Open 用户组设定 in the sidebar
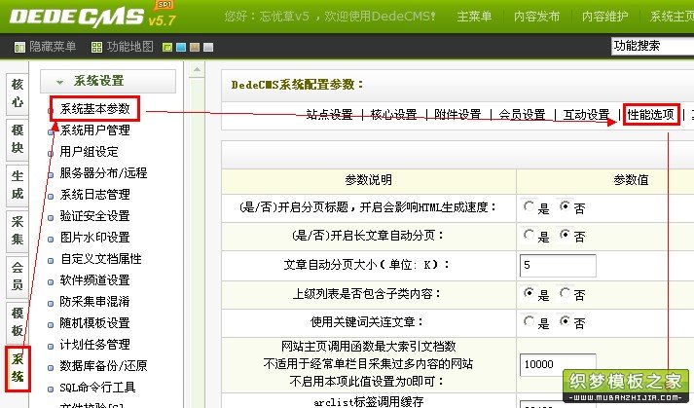Viewport: 694px width, 408px height. tap(89, 152)
